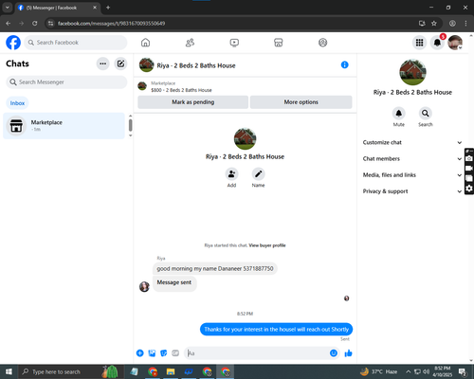Image resolution: width=474 pixels, height=379 pixels.
Task: Open the Menu grid icon
Action: [419, 43]
